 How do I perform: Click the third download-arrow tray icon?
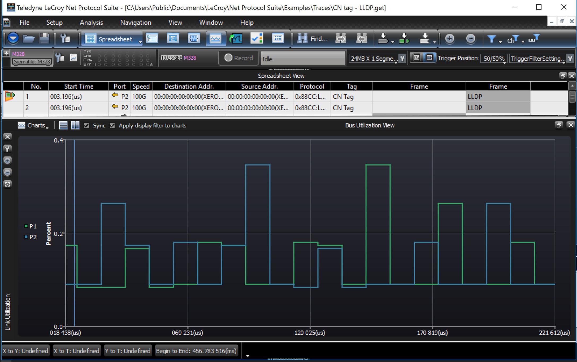click(425, 39)
